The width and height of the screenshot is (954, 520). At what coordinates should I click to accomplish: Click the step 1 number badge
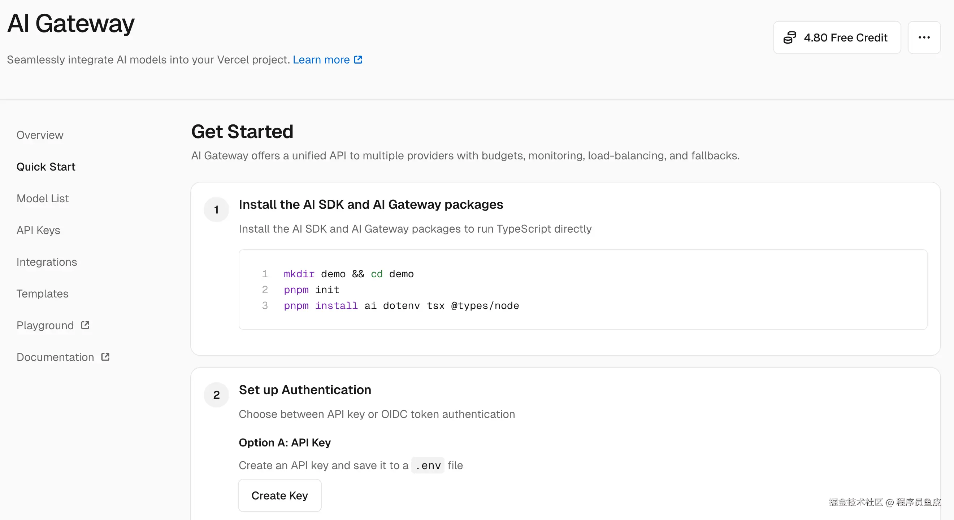pyautogui.click(x=216, y=210)
